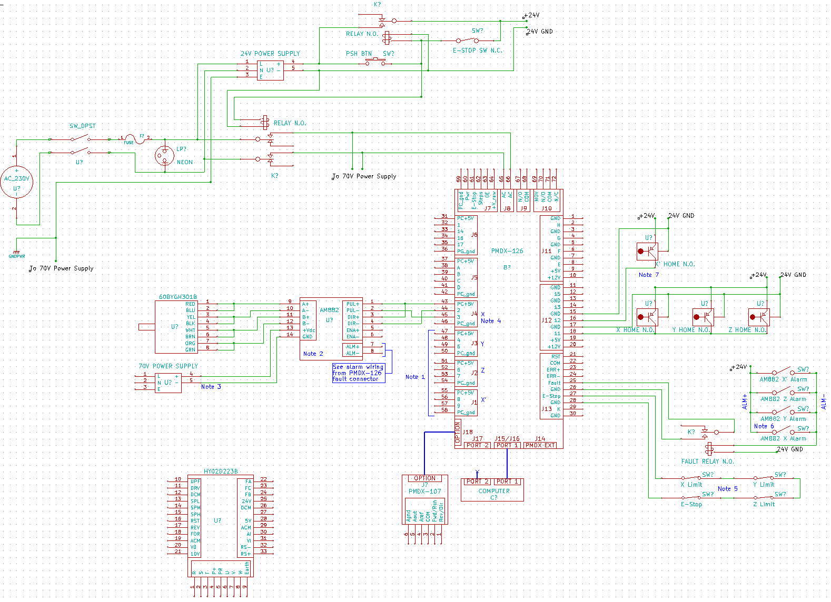Select the 70V POWER SUPPLY component block
The height and width of the screenshot is (602, 831).
(x=168, y=383)
